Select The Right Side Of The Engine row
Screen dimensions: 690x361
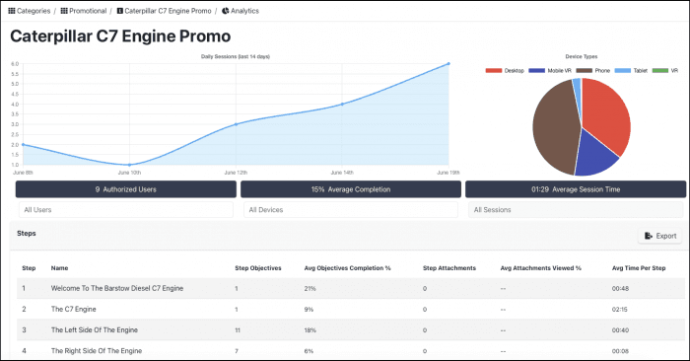[x=351, y=351]
